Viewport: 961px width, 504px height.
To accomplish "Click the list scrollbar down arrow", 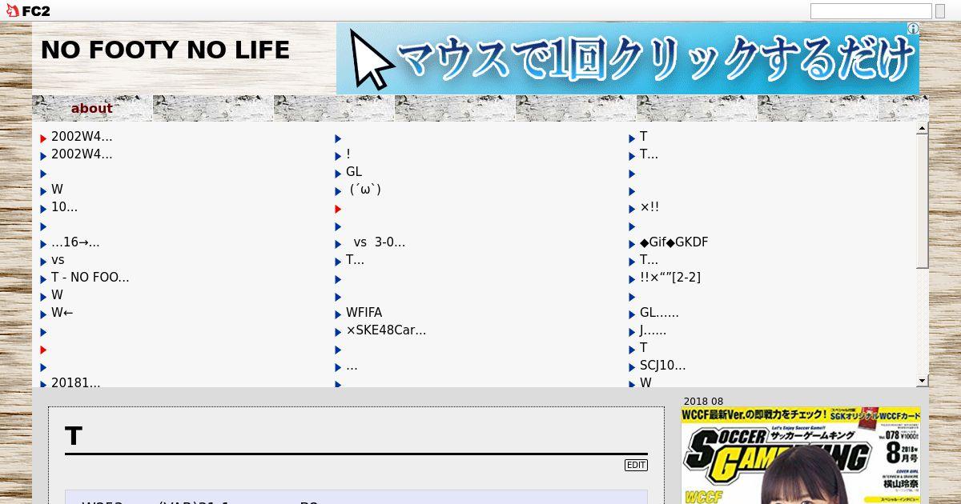I will click(x=922, y=381).
